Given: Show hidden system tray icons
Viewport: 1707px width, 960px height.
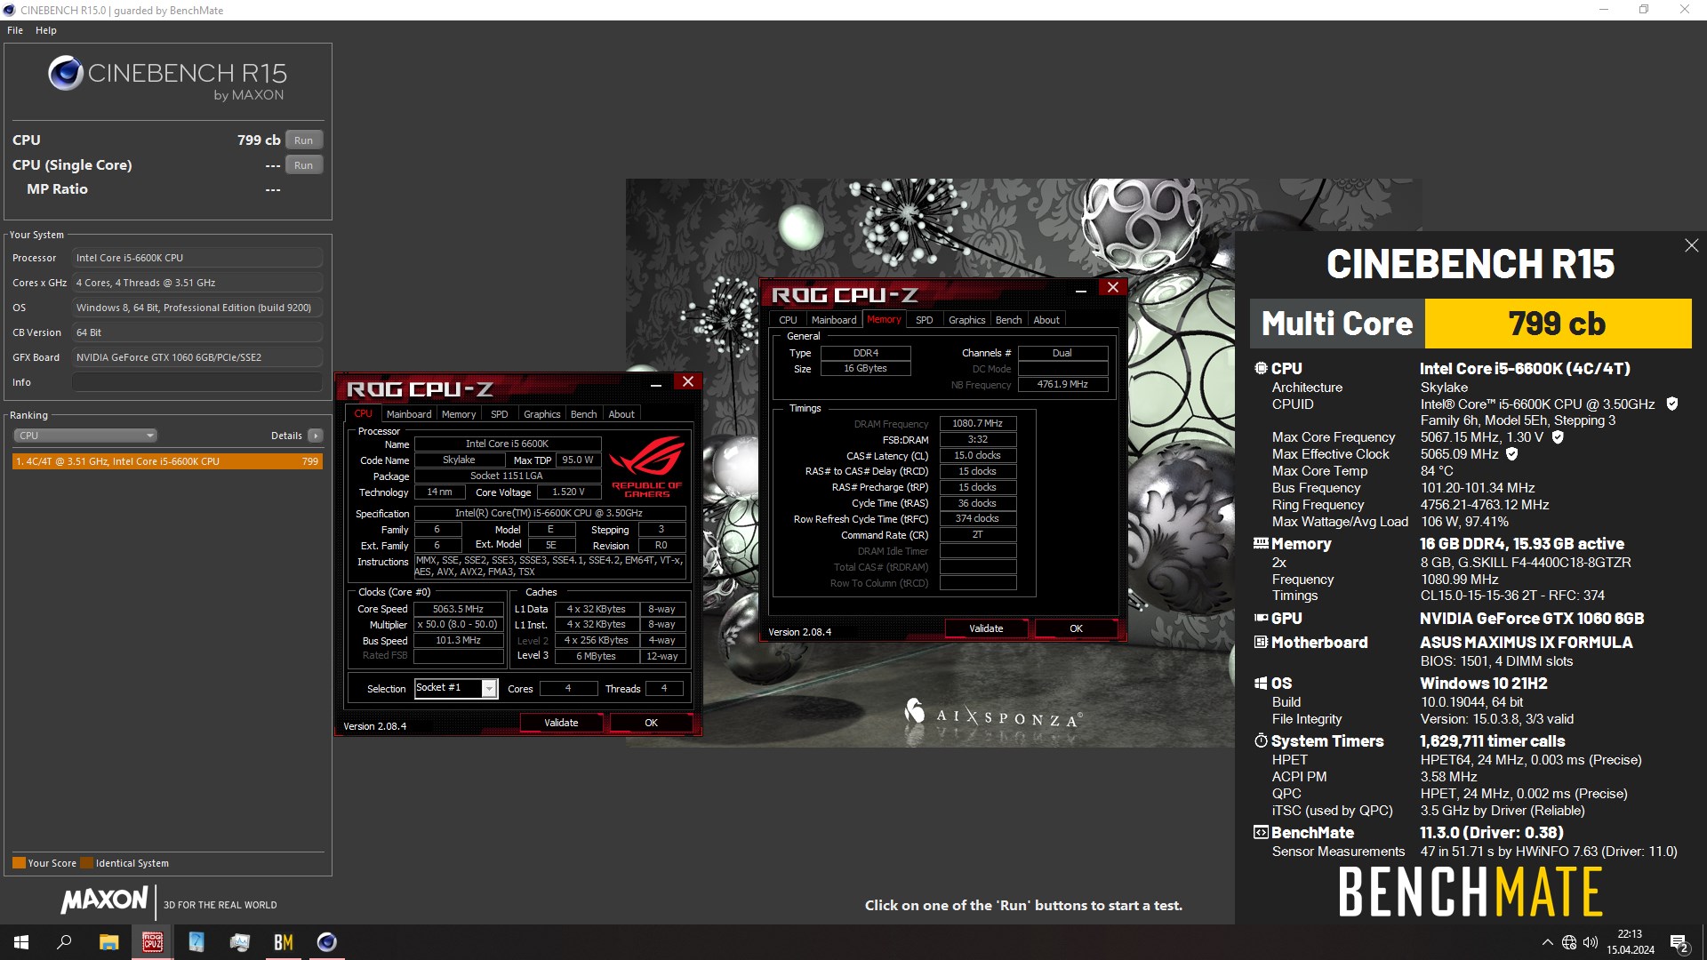Looking at the screenshot, I should [x=1547, y=942].
